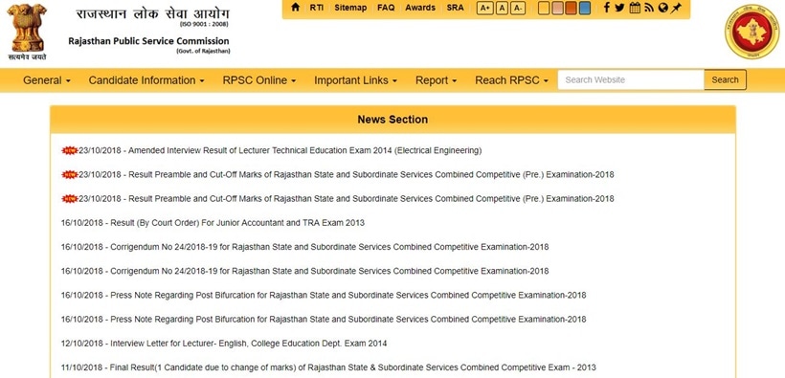The image size is (785, 378).
Task: Click the pushpin icon in top bar
Action: [677, 8]
